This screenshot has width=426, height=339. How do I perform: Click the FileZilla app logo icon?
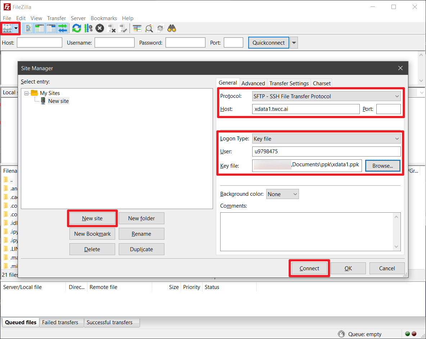[7, 7]
